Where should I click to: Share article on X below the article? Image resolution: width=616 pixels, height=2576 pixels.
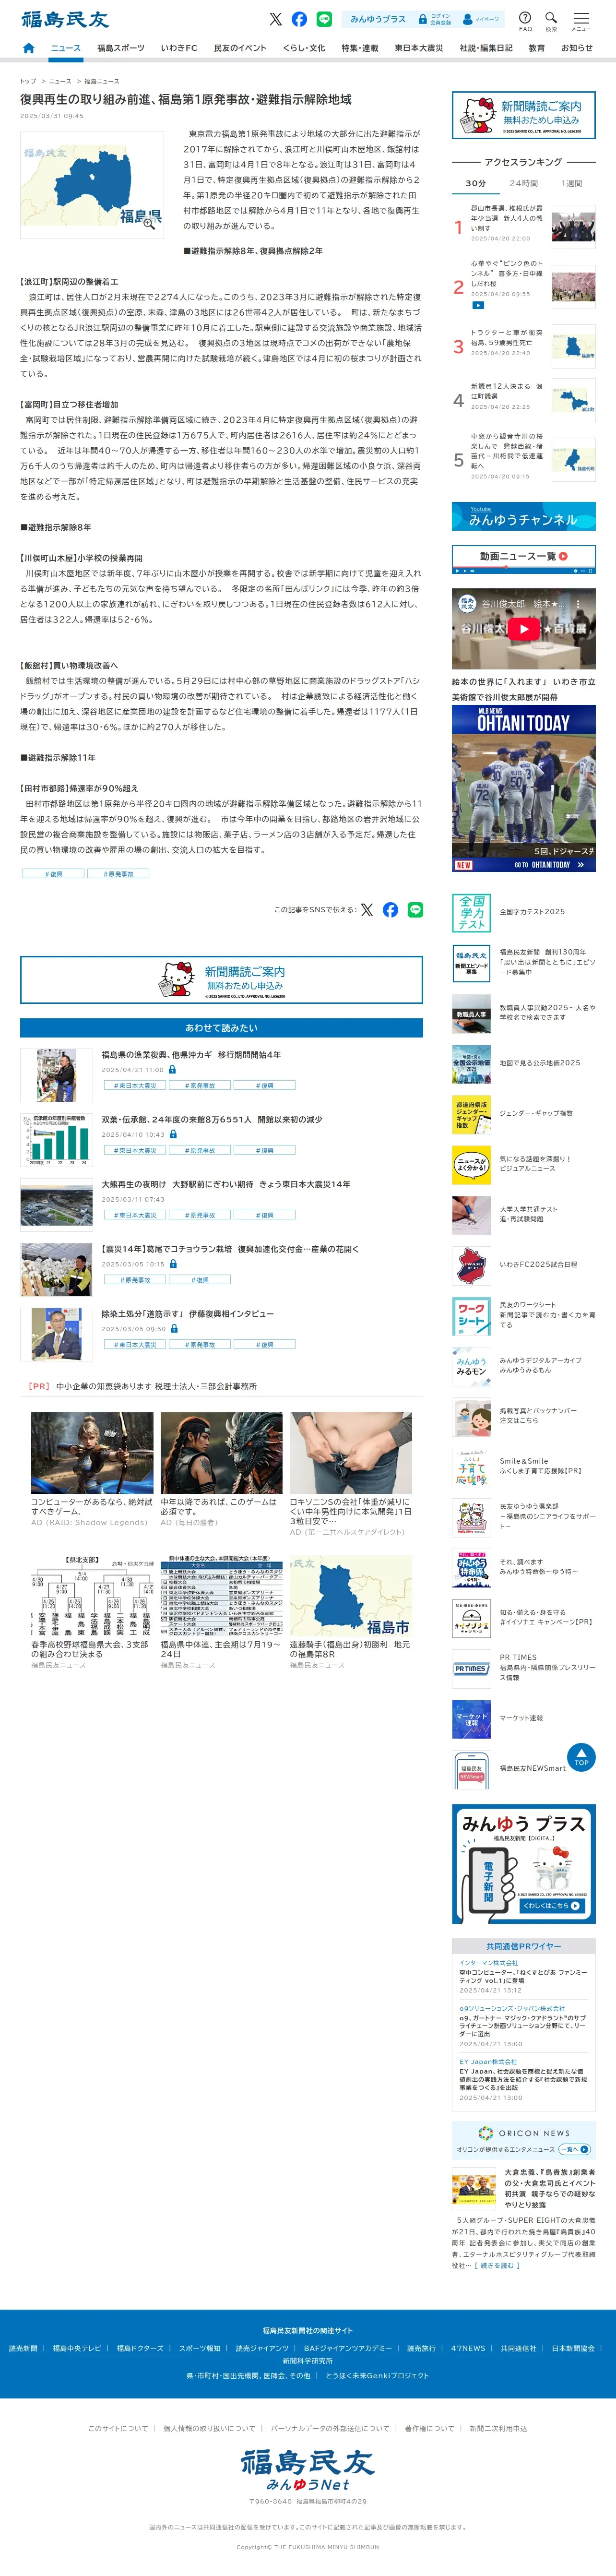pyautogui.click(x=366, y=910)
